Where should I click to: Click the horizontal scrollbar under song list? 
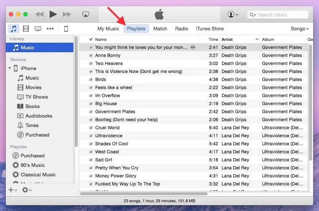pos(144,194)
